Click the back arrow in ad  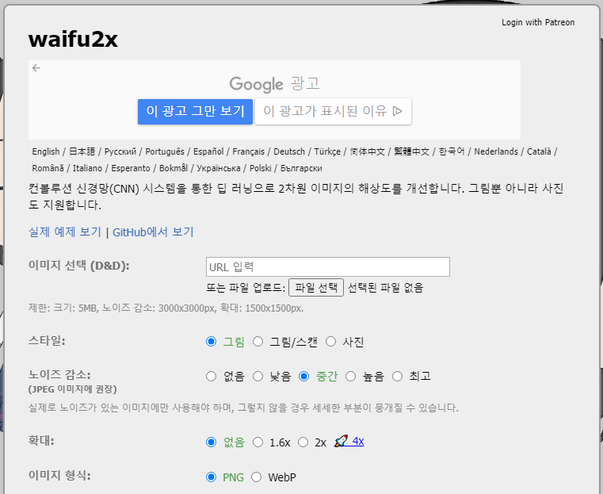(x=36, y=67)
